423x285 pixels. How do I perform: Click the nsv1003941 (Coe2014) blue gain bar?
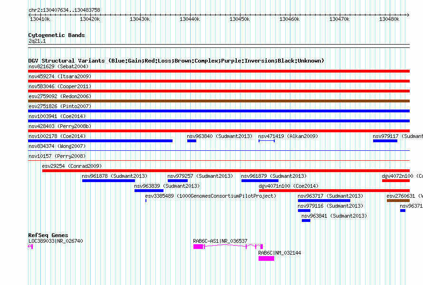219,121
